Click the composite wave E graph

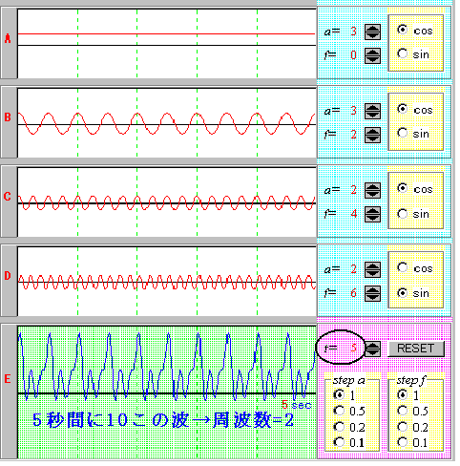pyautogui.click(x=167, y=392)
